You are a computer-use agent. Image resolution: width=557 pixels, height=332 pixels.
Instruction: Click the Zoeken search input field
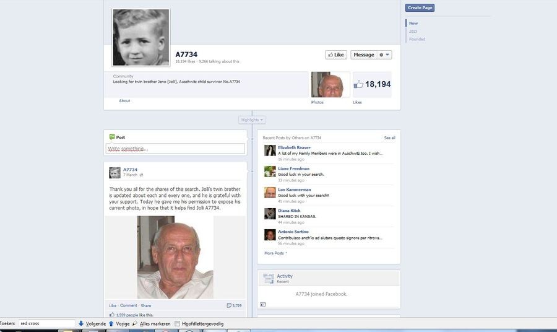pyautogui.click(x=46, y=323)
